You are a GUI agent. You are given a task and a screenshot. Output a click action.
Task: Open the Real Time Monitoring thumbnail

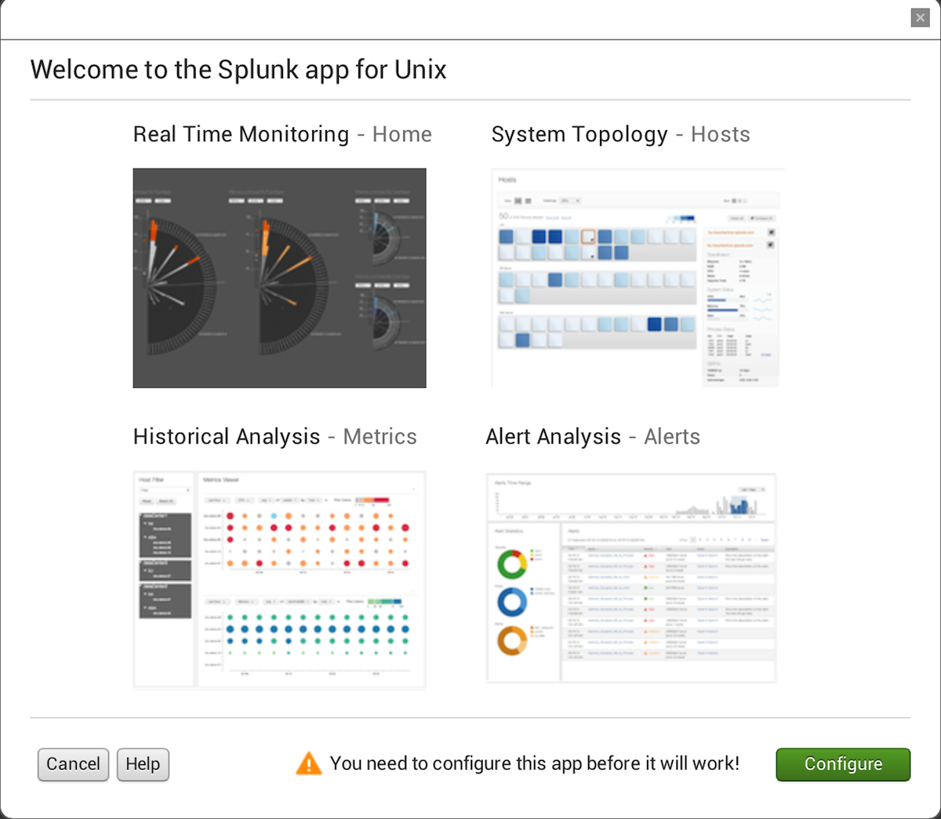pyautogui.click(x=279, y=278)
